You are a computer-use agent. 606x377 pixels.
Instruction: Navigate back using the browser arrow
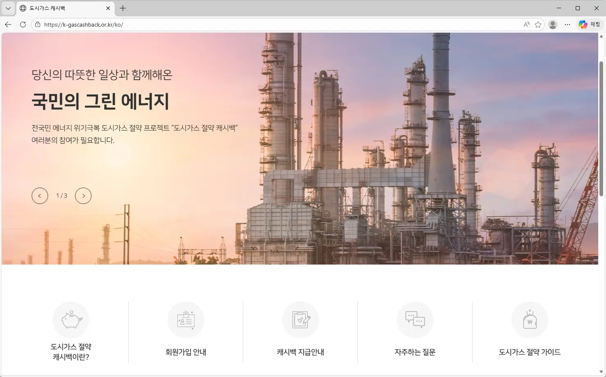(x=8, y=24)
